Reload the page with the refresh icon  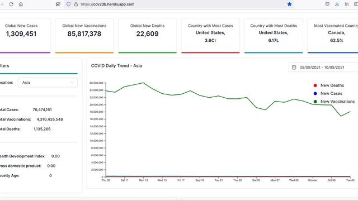(x=11, y=4)
